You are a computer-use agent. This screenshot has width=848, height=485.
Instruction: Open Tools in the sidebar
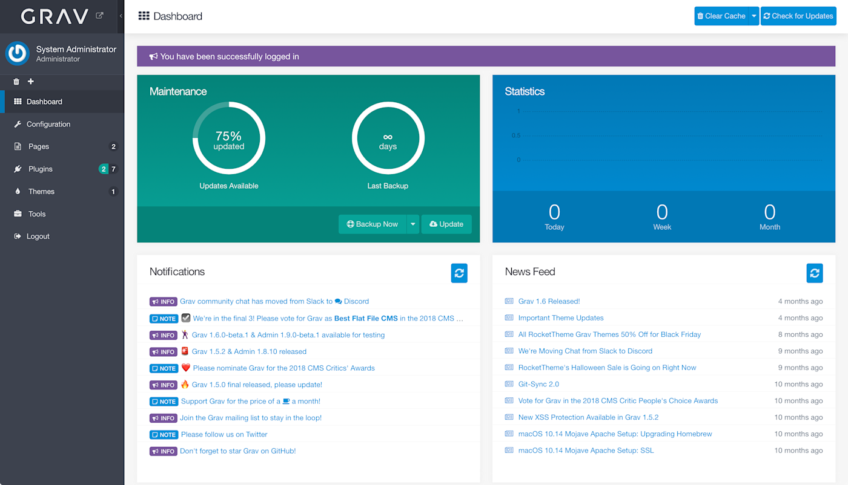coord(62,214)
